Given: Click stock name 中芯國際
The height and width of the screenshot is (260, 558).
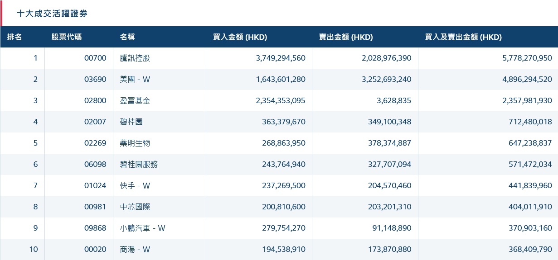Looking at the screenshot, I should point(135,207).
